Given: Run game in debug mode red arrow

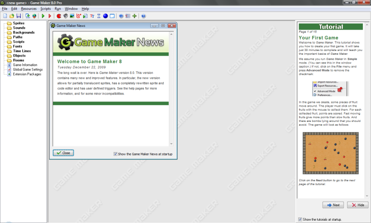Looking at the screenshot, I should pos(50,16).
